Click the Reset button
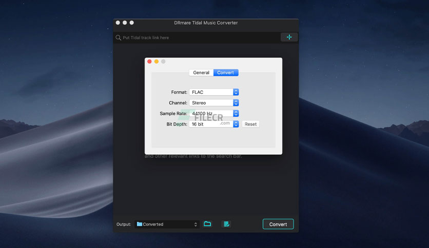This screenshot has width=429, height=248. point(250,124)
